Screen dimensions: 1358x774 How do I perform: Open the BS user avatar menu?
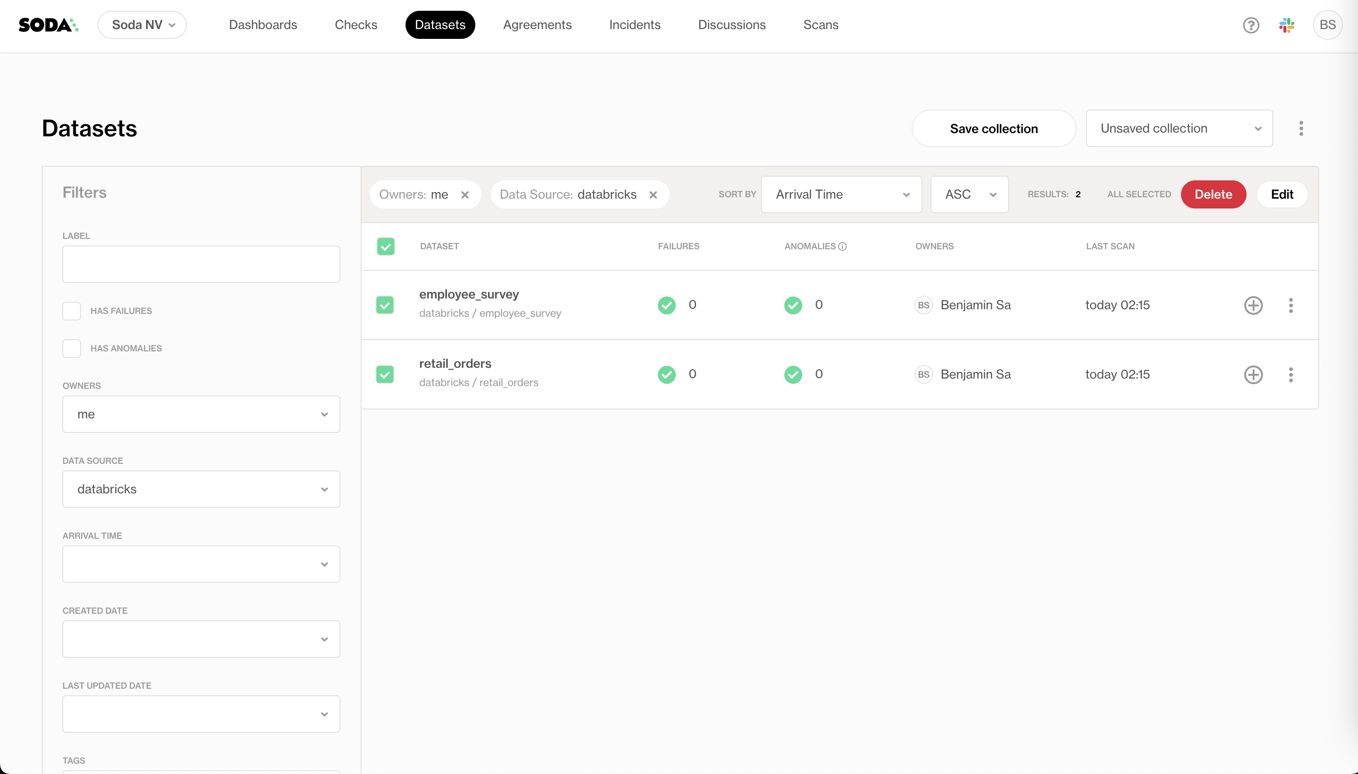pos(1327,25)
